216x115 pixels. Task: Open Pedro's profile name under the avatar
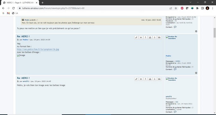tap(168, 56)
